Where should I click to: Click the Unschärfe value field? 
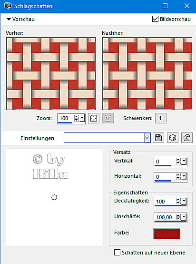click(x=165, y=217)
